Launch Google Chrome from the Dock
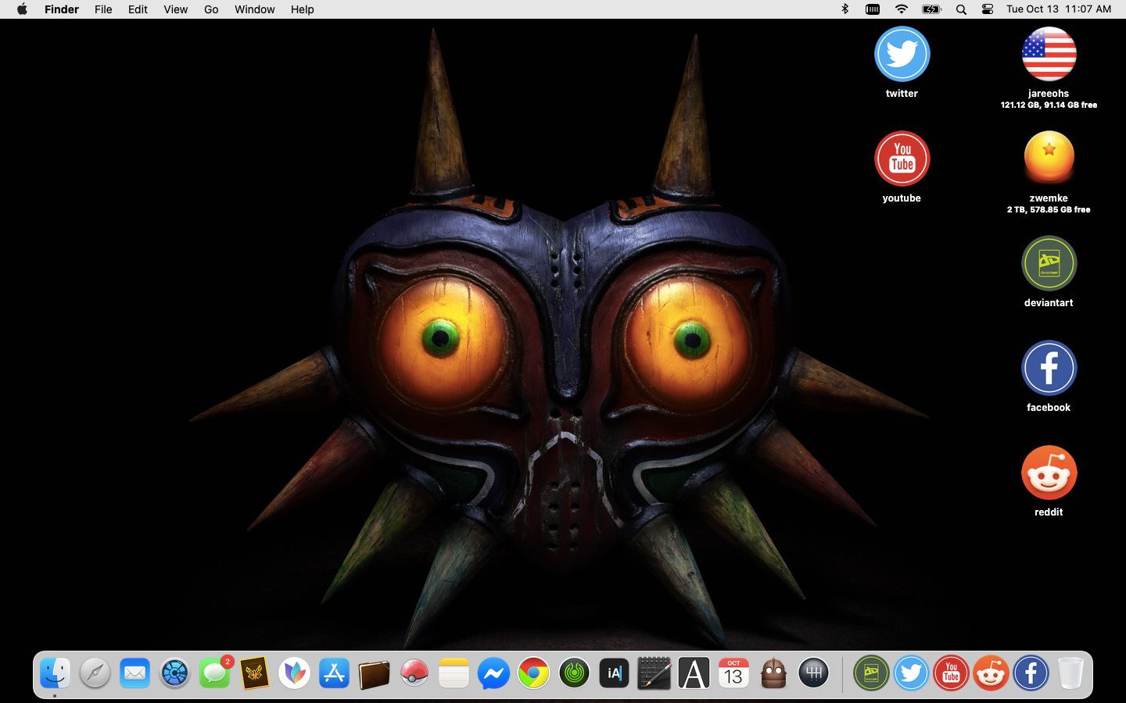This screenshot has height=703, width=1126. coord(533,673)
